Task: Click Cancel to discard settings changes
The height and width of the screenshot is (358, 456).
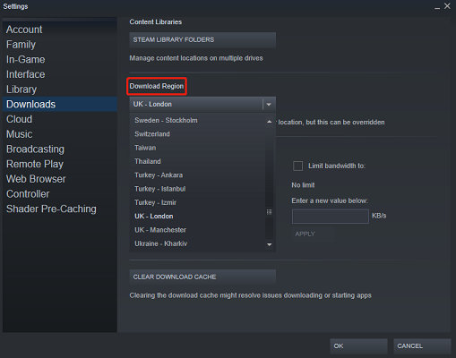Action: (422, 346)
